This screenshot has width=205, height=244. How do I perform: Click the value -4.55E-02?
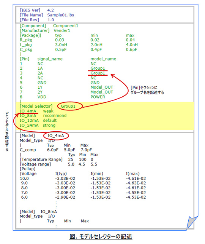(x=136, y=193)
